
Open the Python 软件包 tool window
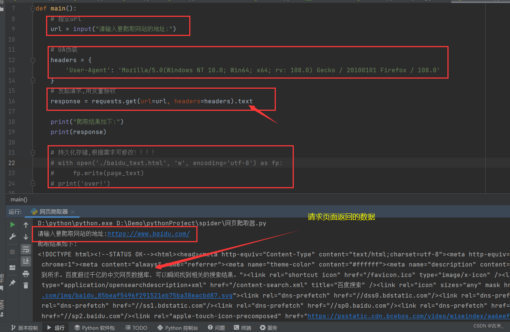pos(94,328)
